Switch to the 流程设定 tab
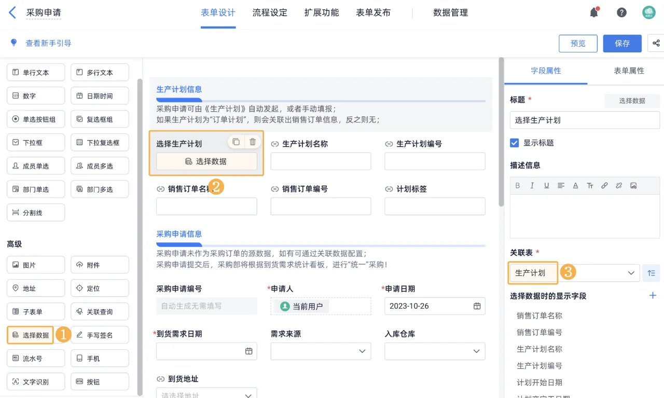The height and width of the screenshot is (398, 664). (x=270, y=12)
